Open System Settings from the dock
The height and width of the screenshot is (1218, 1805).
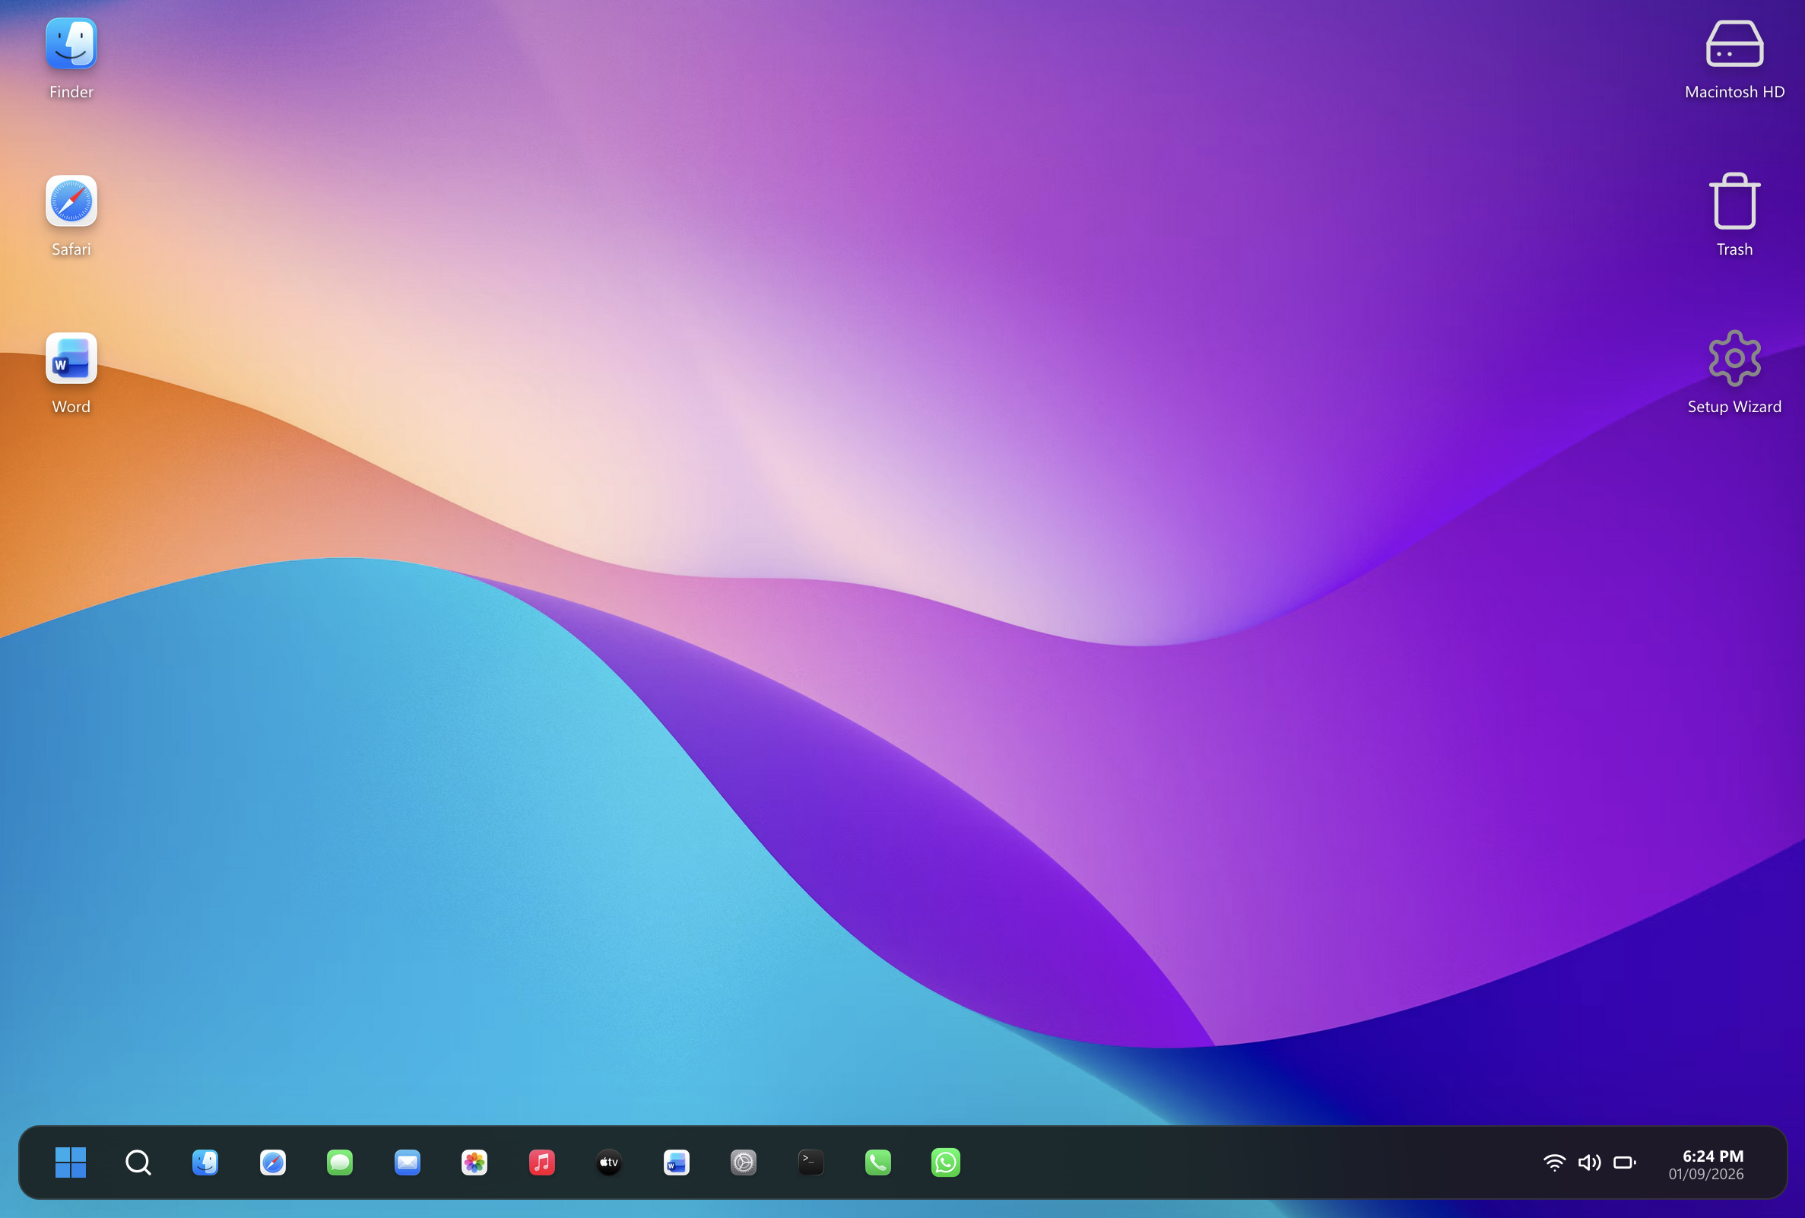coord(744,1162)
